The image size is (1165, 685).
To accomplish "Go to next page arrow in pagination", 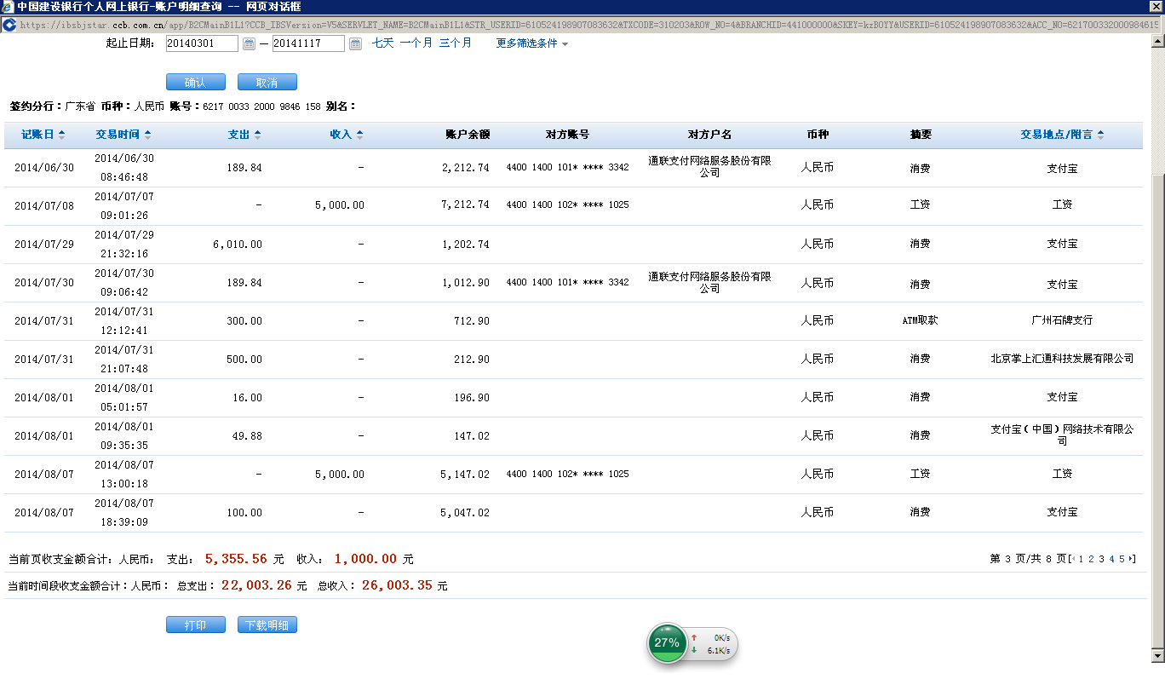I will point(1131,559).
